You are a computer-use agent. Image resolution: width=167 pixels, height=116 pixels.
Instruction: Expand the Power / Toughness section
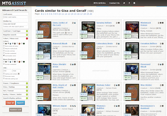click(x=15, y=83)
